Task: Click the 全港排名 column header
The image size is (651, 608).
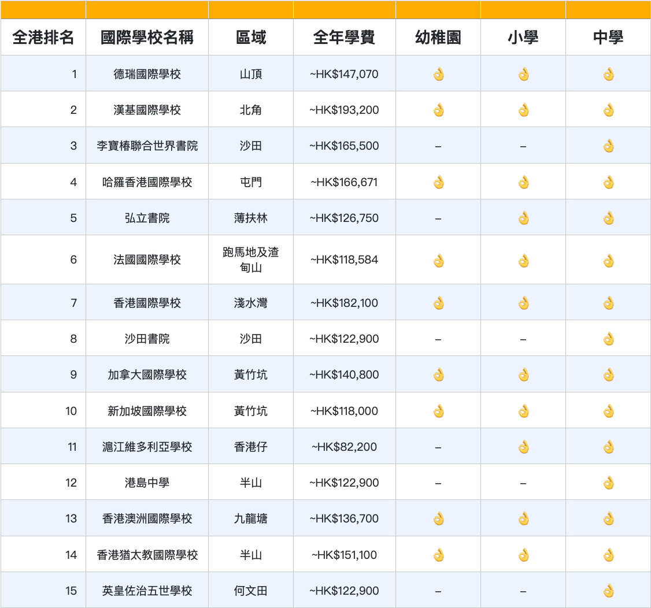Action: coord(43,38)
